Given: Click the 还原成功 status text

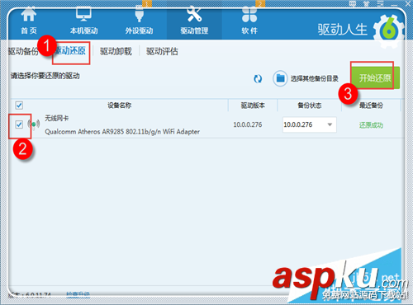Looking at the screenshot, I should click(371, 125).
